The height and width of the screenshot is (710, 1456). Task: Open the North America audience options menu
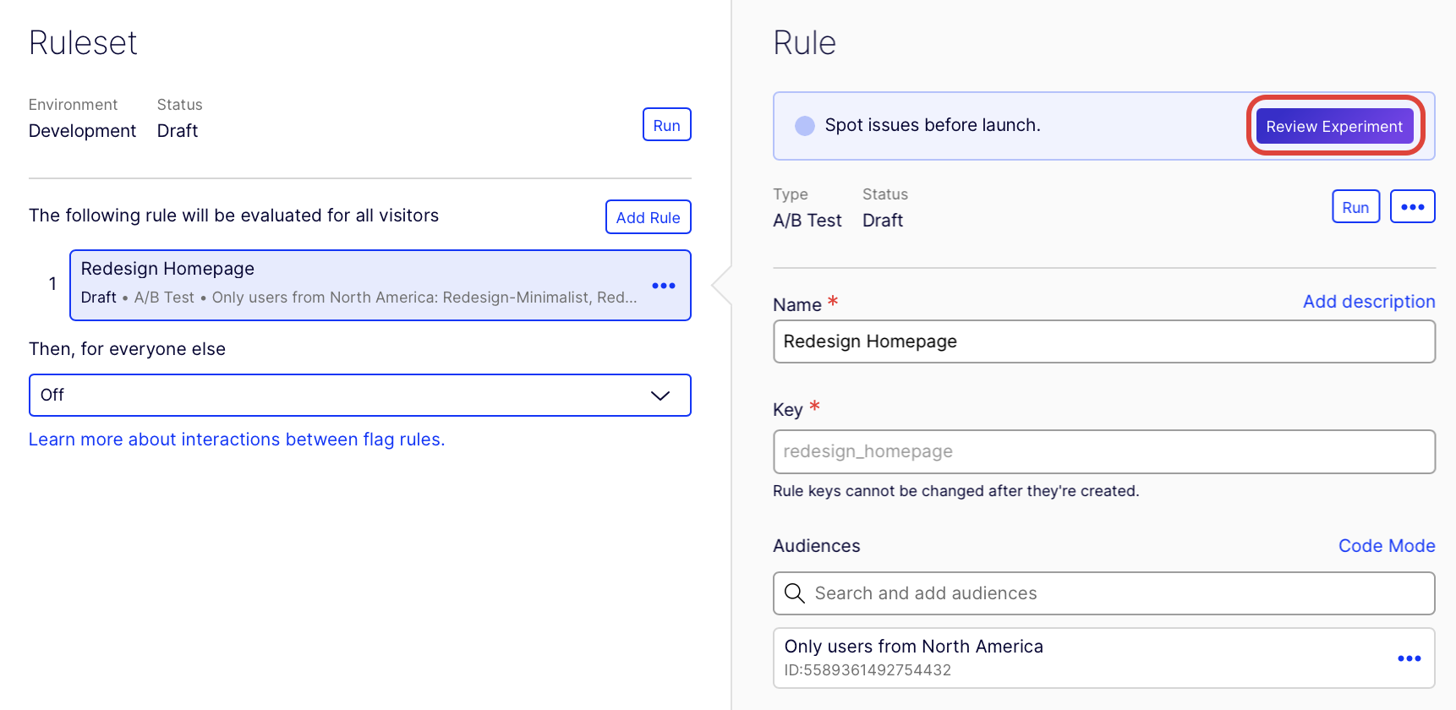tap(1409, 658)
